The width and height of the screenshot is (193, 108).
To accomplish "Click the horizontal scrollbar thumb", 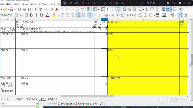I will (x=87, y=96).
